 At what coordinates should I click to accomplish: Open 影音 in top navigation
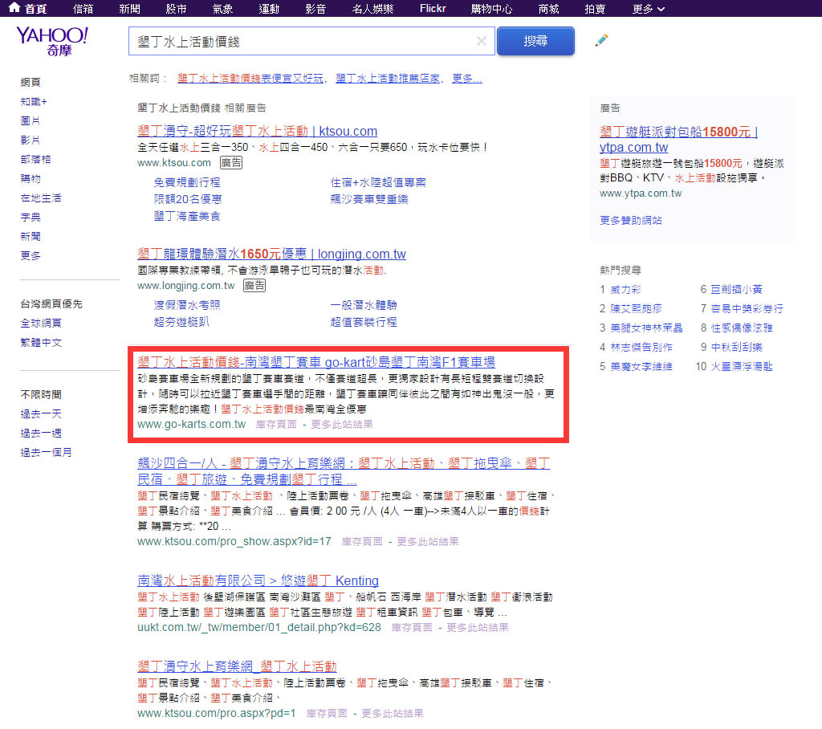315,9
